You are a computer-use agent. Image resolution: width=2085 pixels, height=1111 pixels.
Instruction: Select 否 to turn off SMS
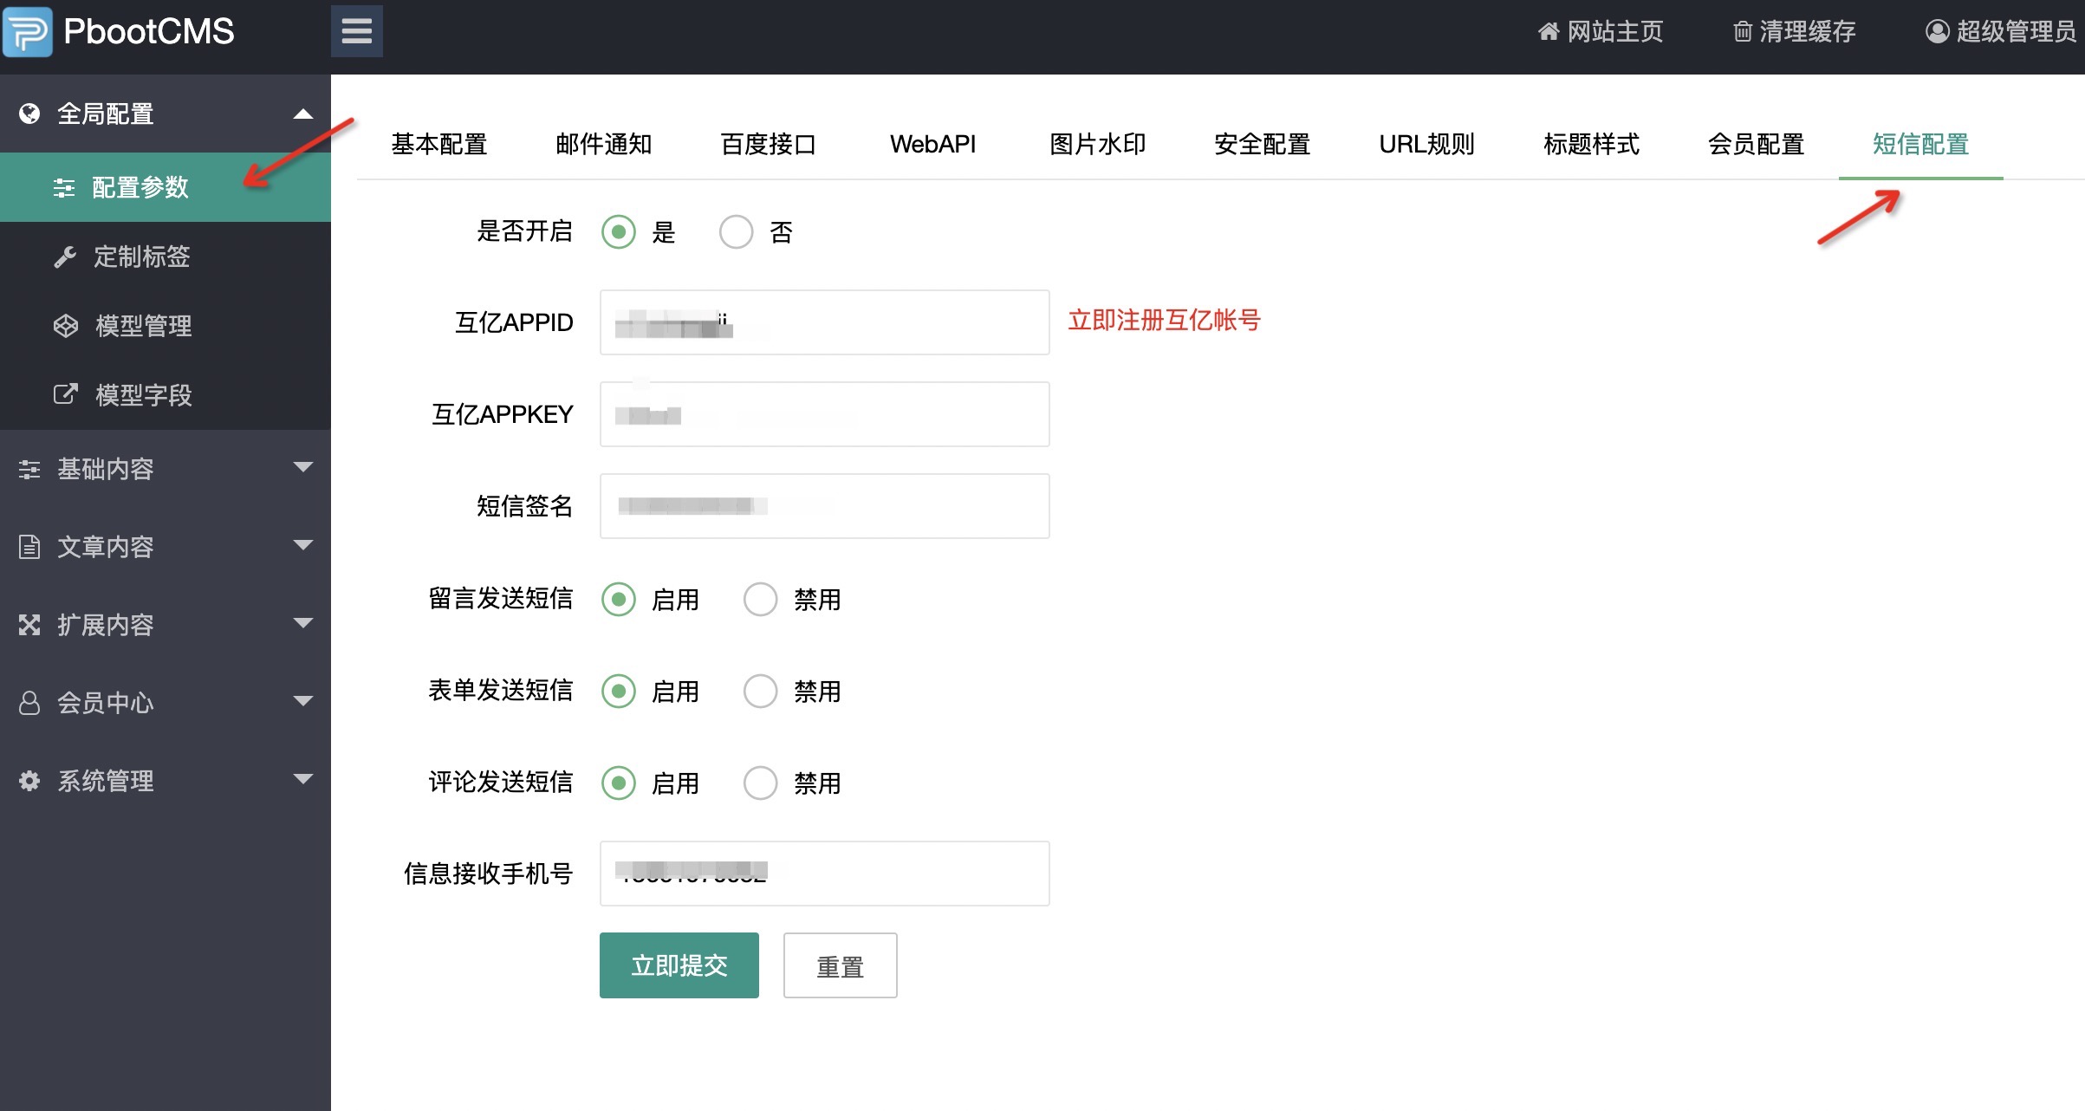(736, 231)
